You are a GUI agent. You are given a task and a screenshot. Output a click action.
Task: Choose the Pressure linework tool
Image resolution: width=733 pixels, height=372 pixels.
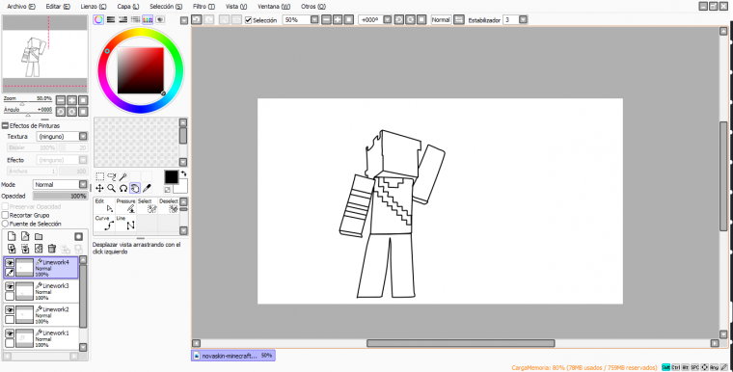point(126,206)
